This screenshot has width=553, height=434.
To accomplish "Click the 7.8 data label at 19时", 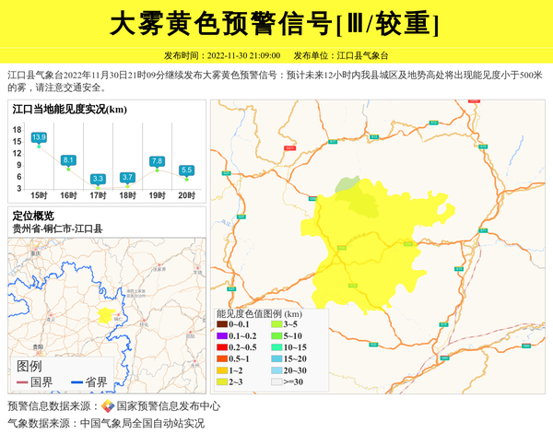I will pos(157,161).
